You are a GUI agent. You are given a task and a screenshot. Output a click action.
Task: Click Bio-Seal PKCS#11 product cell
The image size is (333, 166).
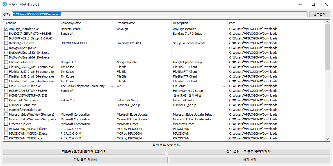[129, 43]
